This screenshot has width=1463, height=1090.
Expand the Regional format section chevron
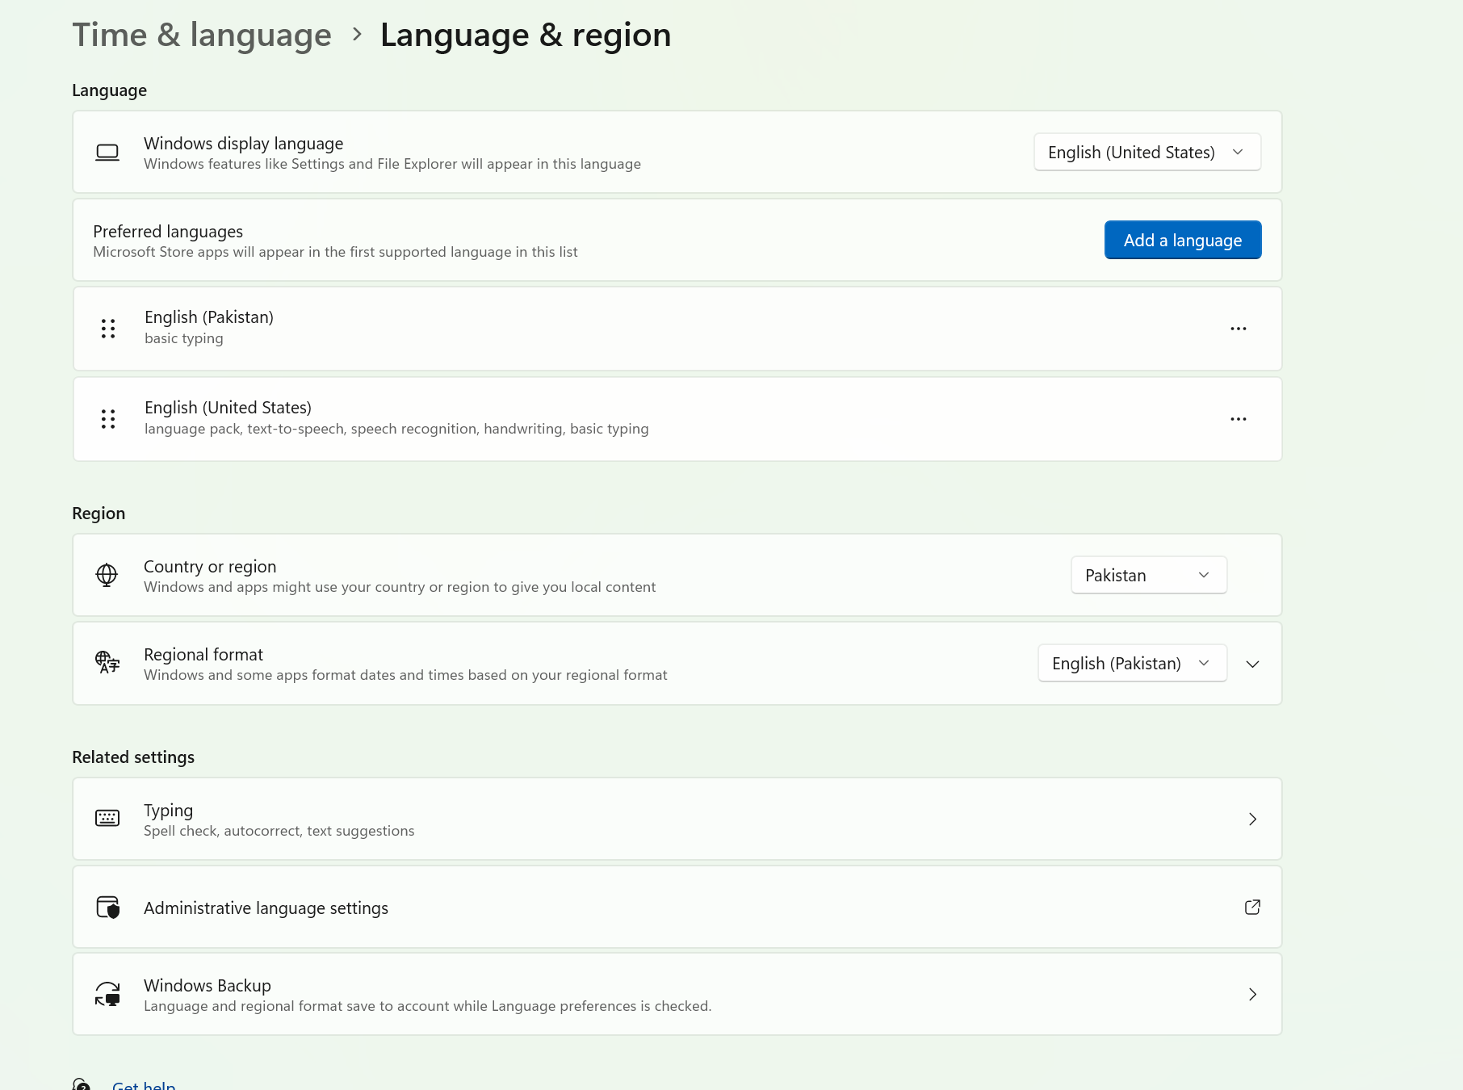click(x=1253, y=664)
